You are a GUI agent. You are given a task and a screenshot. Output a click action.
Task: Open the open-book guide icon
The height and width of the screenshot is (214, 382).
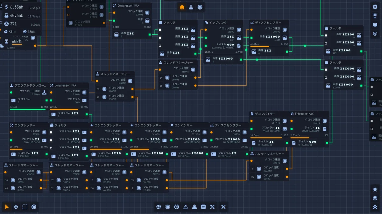click(x=375, y=25)
